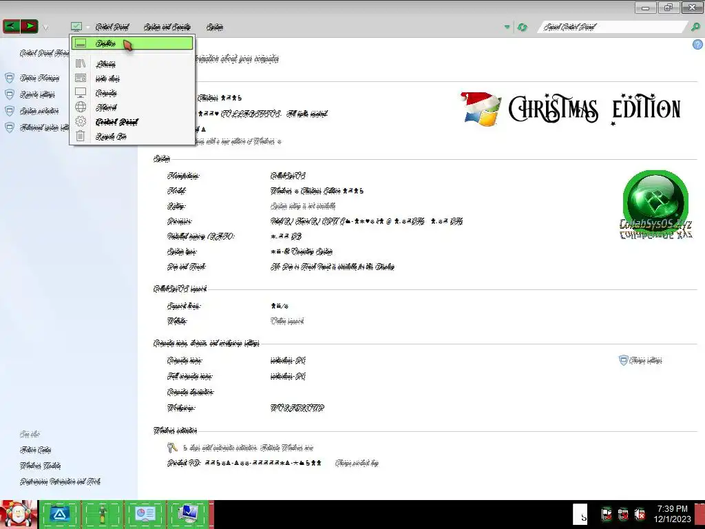
Task: Click the System rating is not available link
Action: 303,206
